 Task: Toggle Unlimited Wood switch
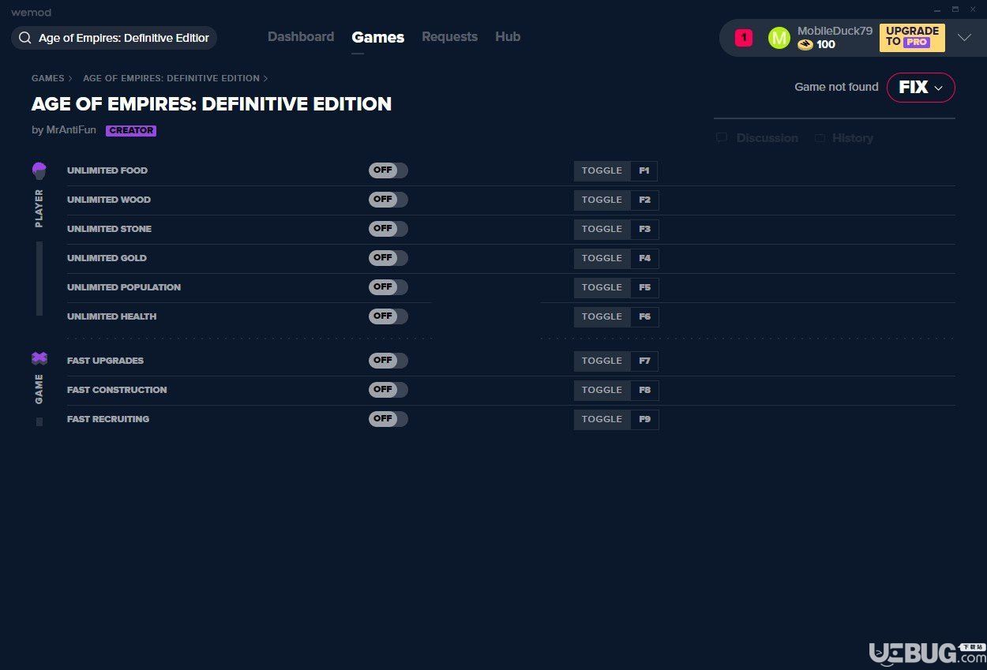pyautogui.click(x=388, y=200)
